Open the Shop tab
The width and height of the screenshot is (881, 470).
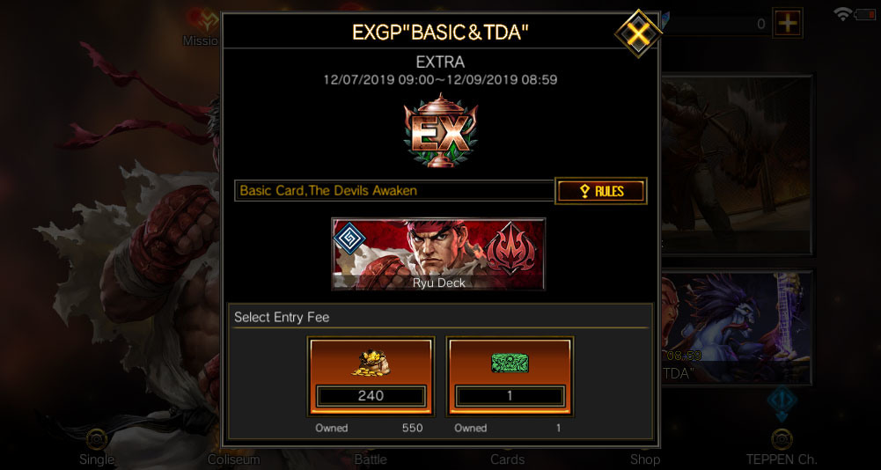[x=644, y=459]
